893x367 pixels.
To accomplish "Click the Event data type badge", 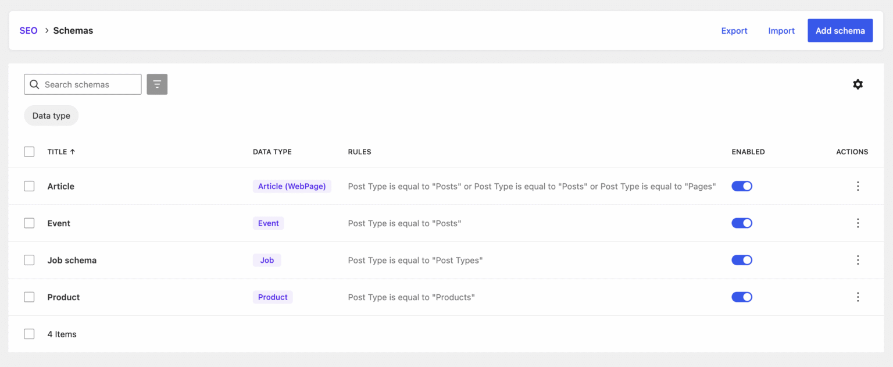I will point(269,223).
